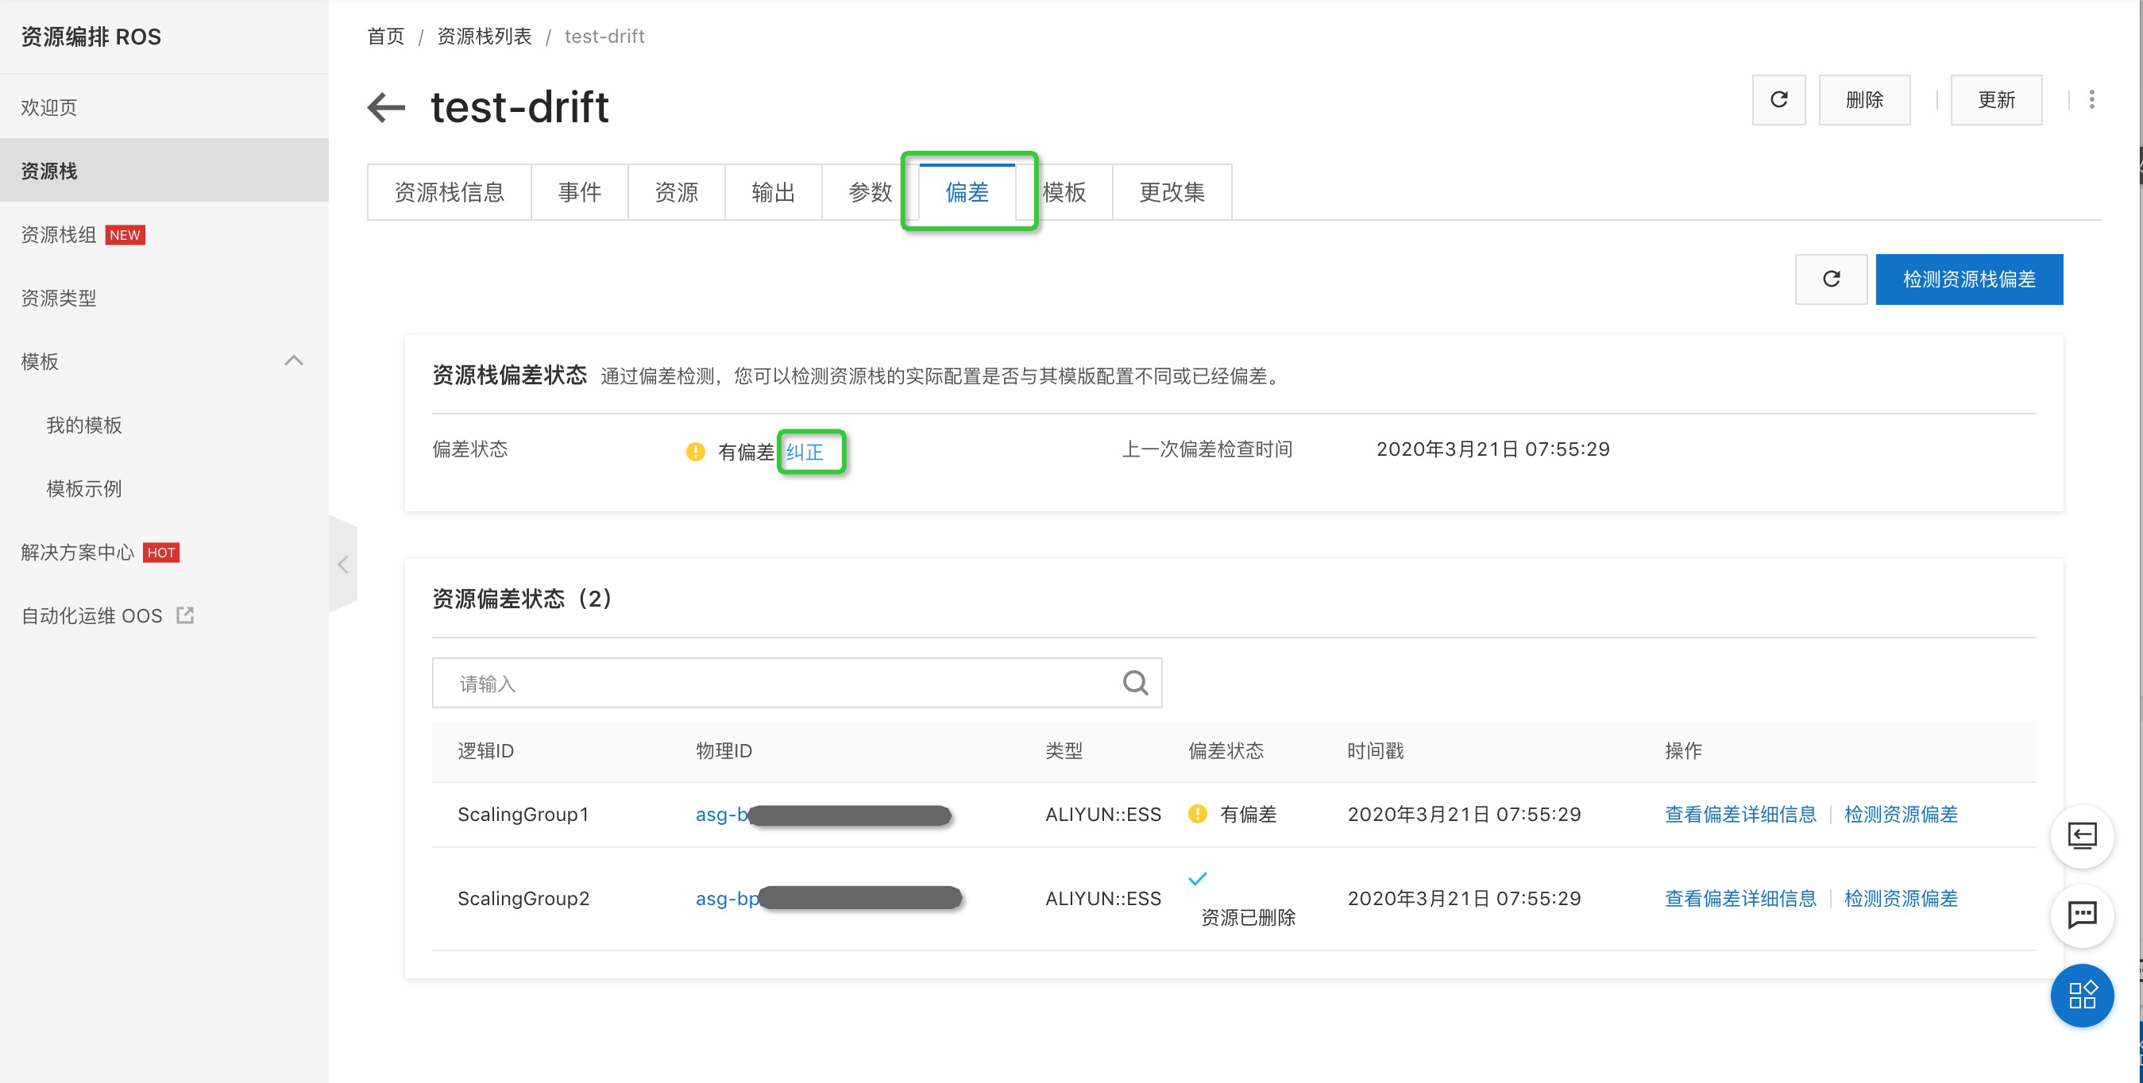Image resolution: width=2143 pixels, height=1083 pixels.
Task: Click the ScalingGroup1 logical ID cell
Action: (523, 815)
